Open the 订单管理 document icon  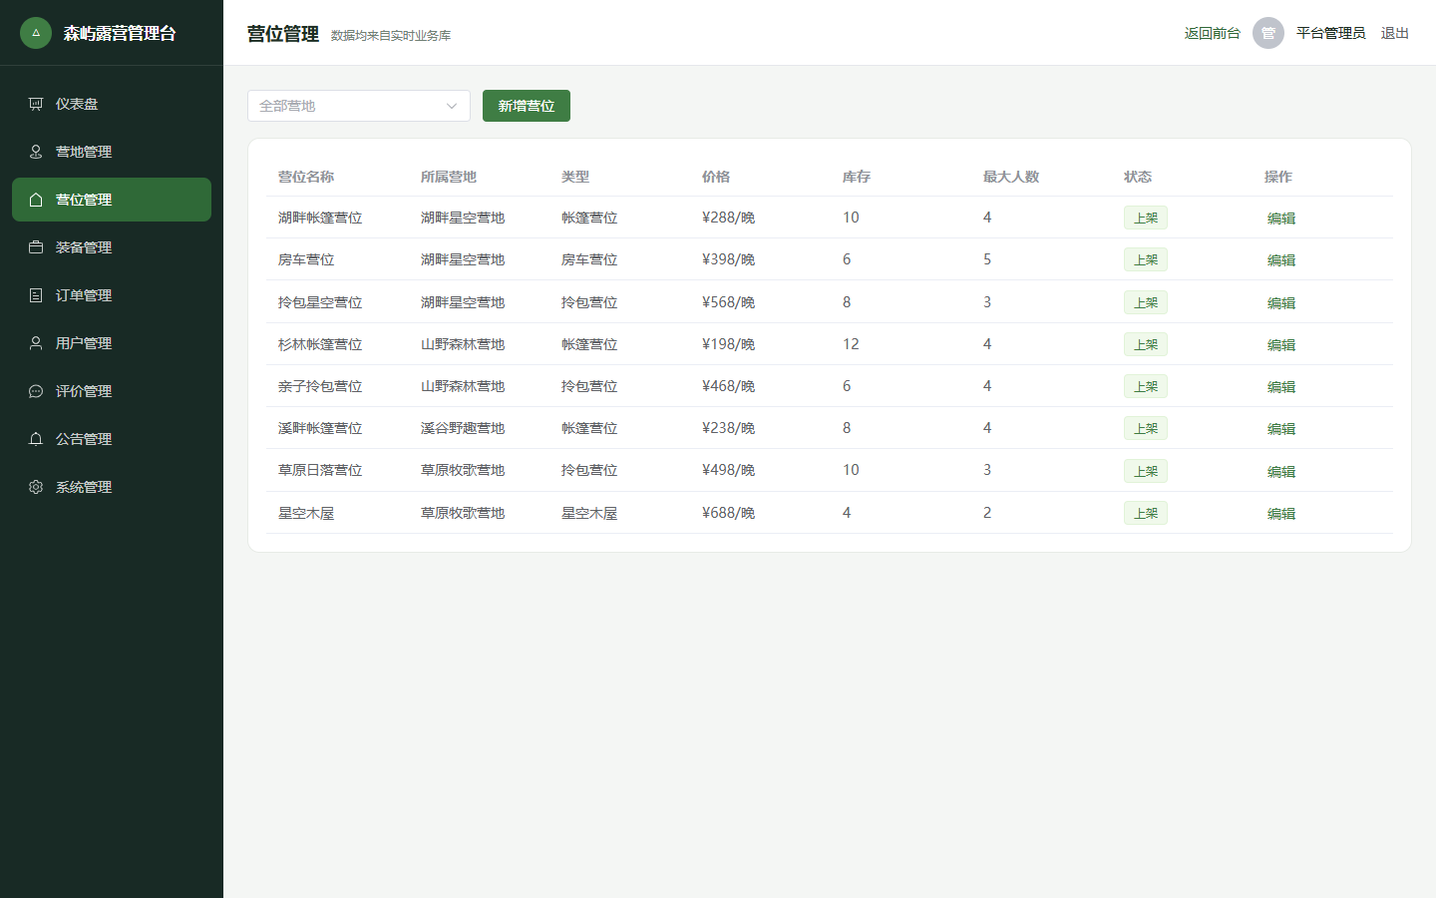pos(36,295)
